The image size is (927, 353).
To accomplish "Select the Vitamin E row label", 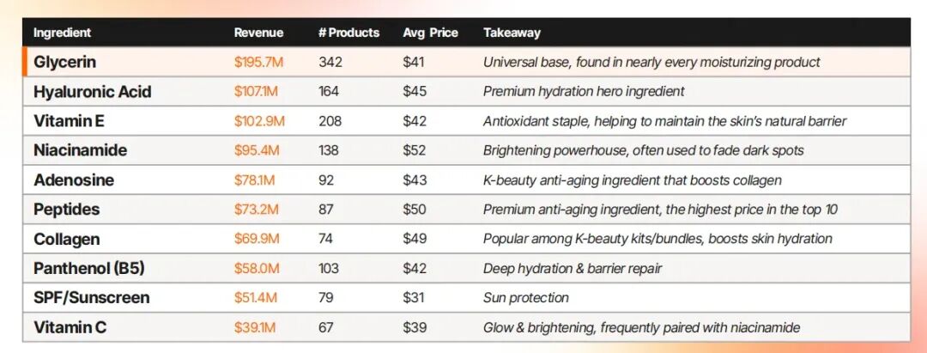I will coord(70,121).
